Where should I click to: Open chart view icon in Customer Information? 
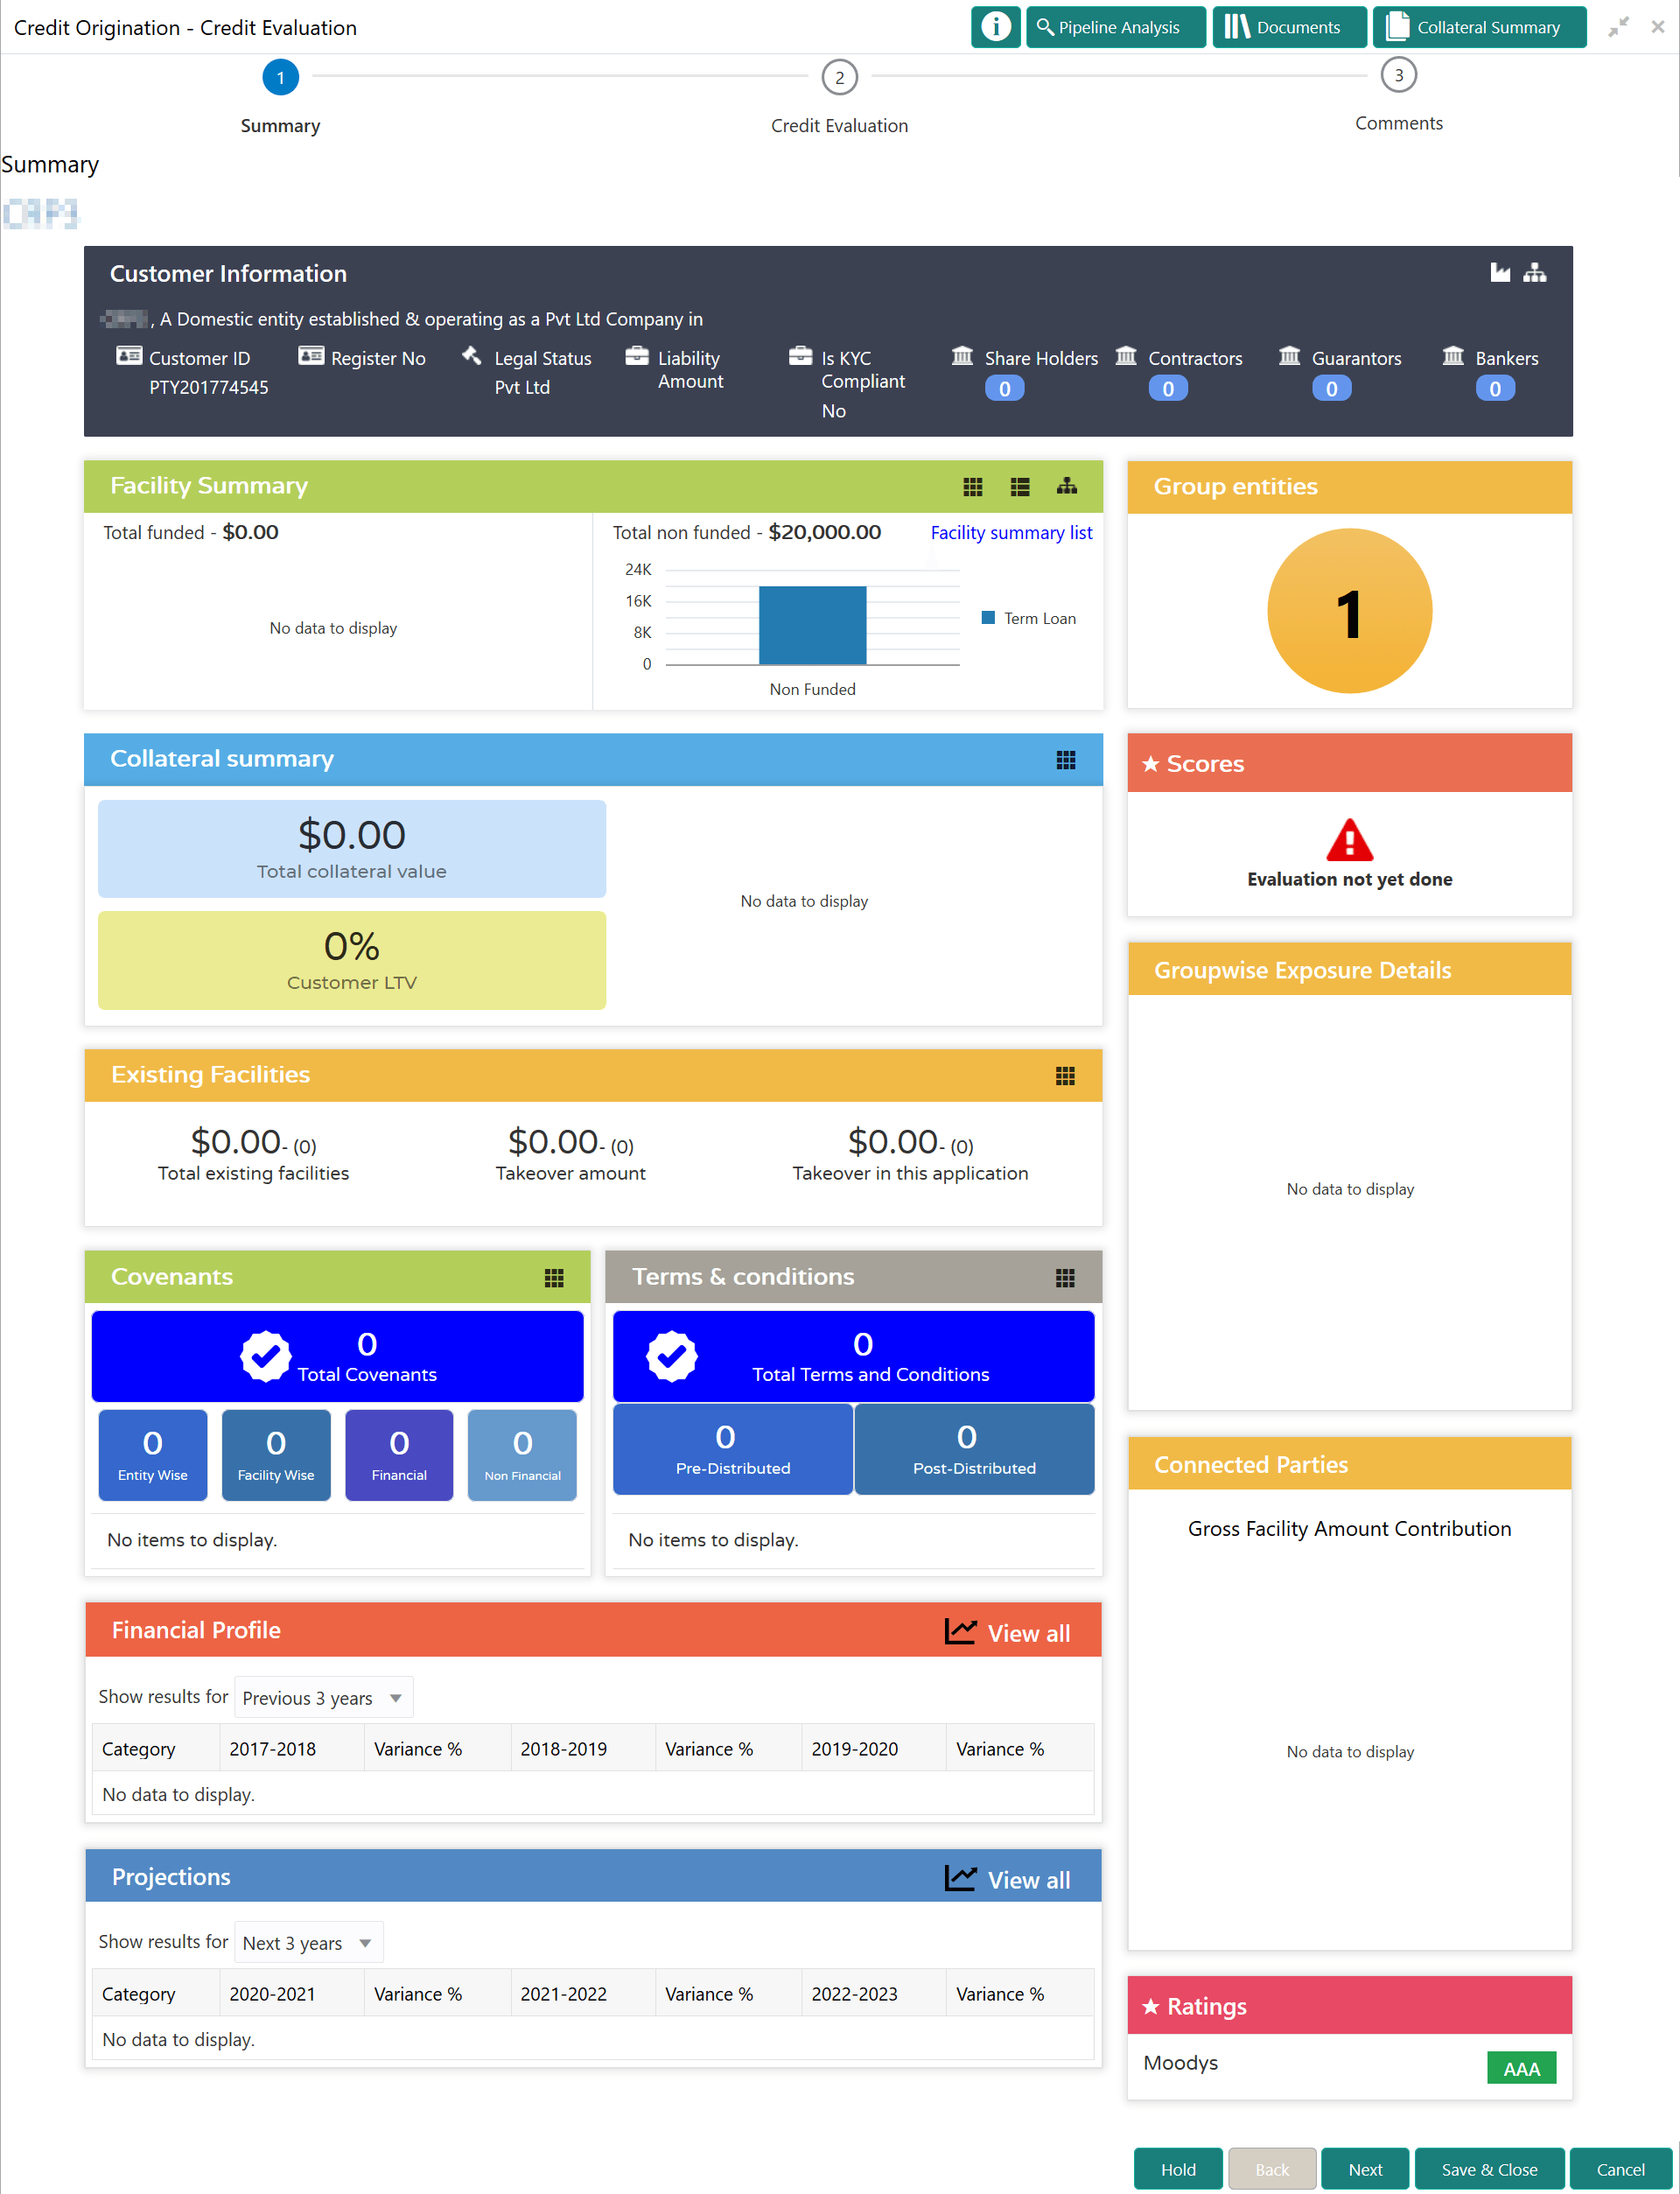[1500, 273]
